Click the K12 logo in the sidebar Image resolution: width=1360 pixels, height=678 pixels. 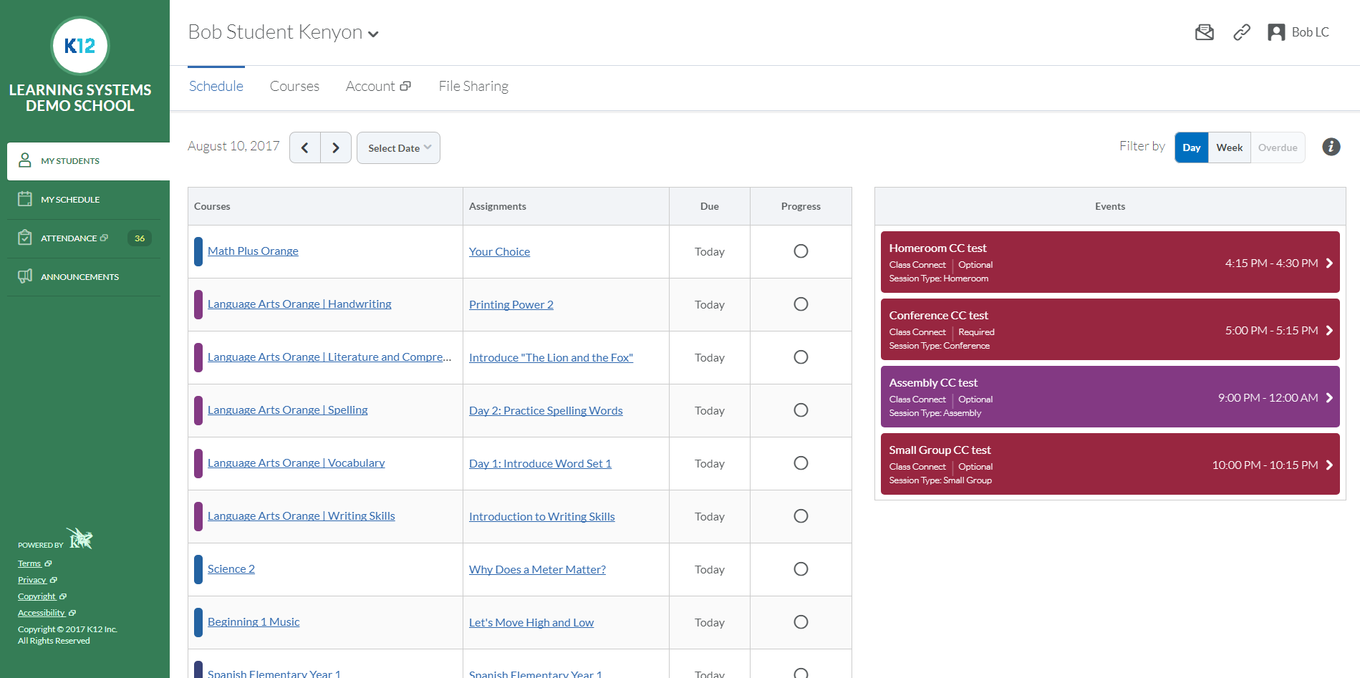tap(80, 46)
